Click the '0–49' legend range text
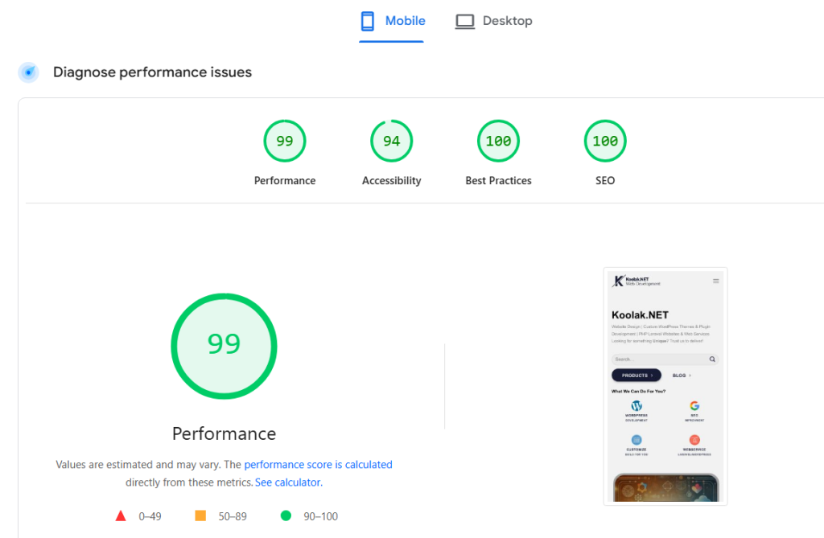 [x=150, y=516]
